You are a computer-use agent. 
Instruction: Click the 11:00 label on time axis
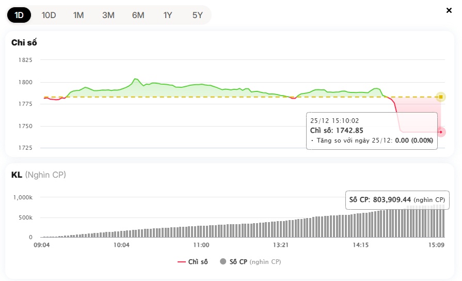tap(201, 245)
